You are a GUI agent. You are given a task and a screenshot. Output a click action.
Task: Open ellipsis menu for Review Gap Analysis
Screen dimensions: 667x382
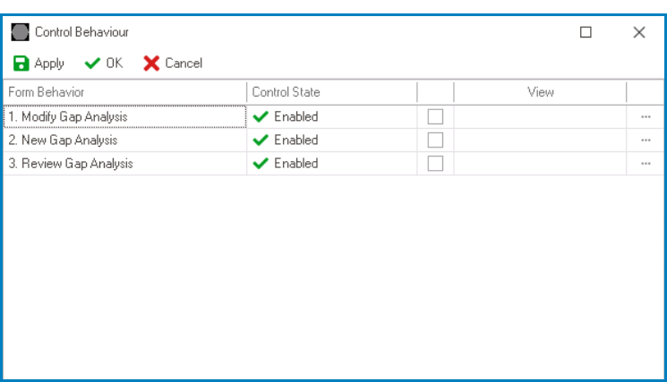click(x=646, y=164)
